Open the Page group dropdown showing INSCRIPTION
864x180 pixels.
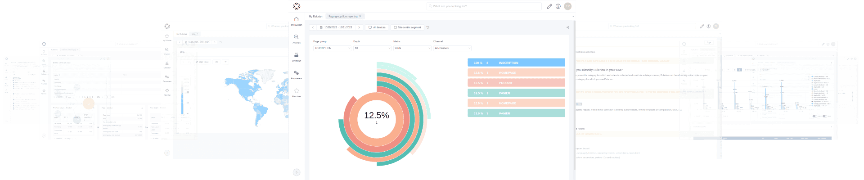click(332, 48)
